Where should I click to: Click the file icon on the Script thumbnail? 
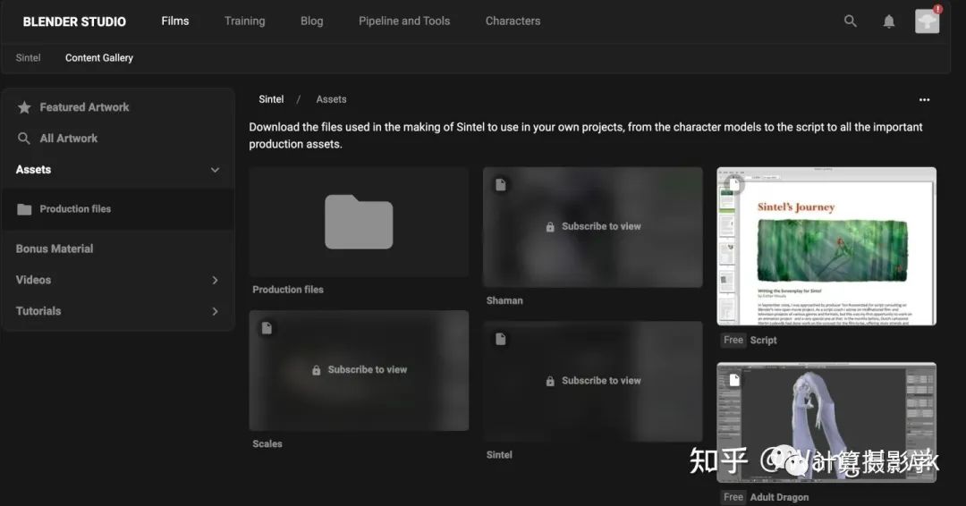click(734, 183)
